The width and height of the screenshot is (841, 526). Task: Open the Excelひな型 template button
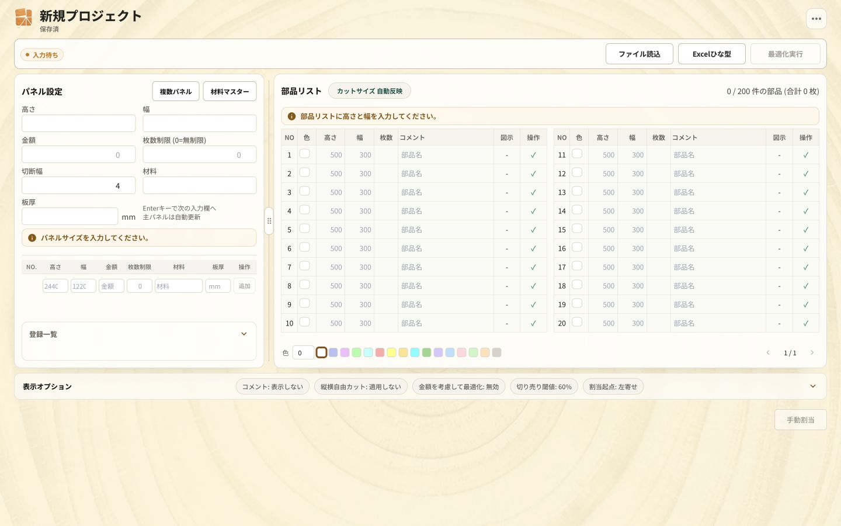pos(712,54)
